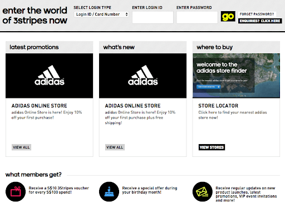Screen dimensions: 285x207
Task: Click the Enter Login ID field
Action: click(153, 17)
